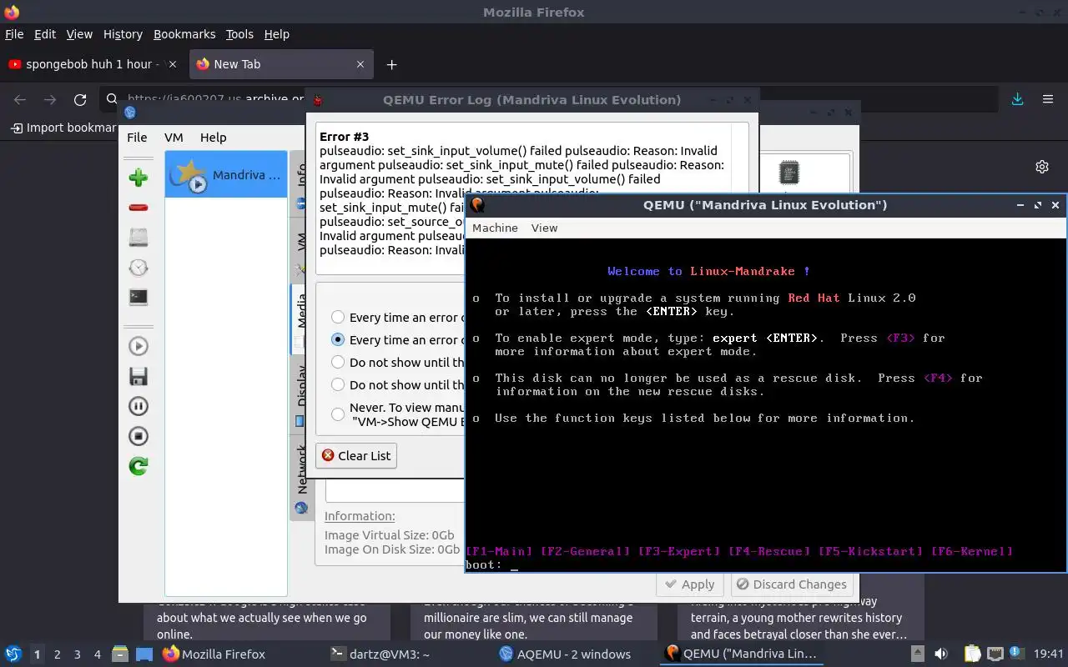The height and width of the screenshot is (667, 1068).
Task: Click the clock snapshot icon in AQEMU sidebar
Action: click(x=139, y=268)
